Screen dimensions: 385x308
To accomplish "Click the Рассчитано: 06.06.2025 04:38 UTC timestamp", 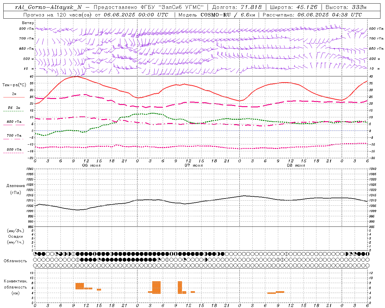I will [313, 15].
